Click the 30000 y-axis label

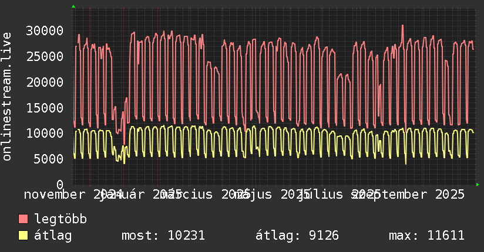tap(45, 31)
